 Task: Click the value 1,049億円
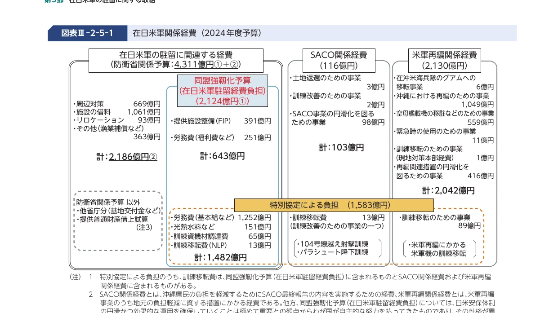(478, 105)
